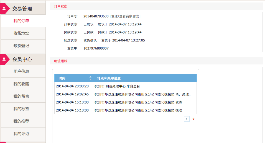Click the 订单状态 section title

click(x=61, y=6)
